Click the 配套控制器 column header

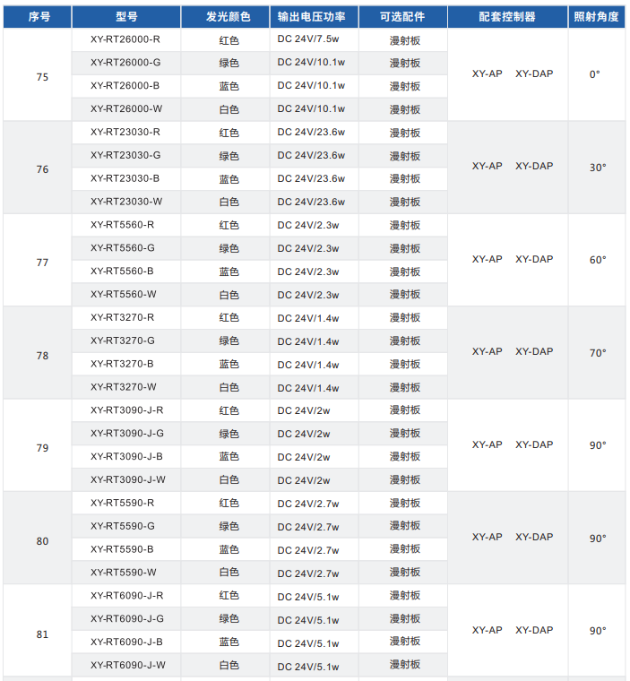(507, 17)
